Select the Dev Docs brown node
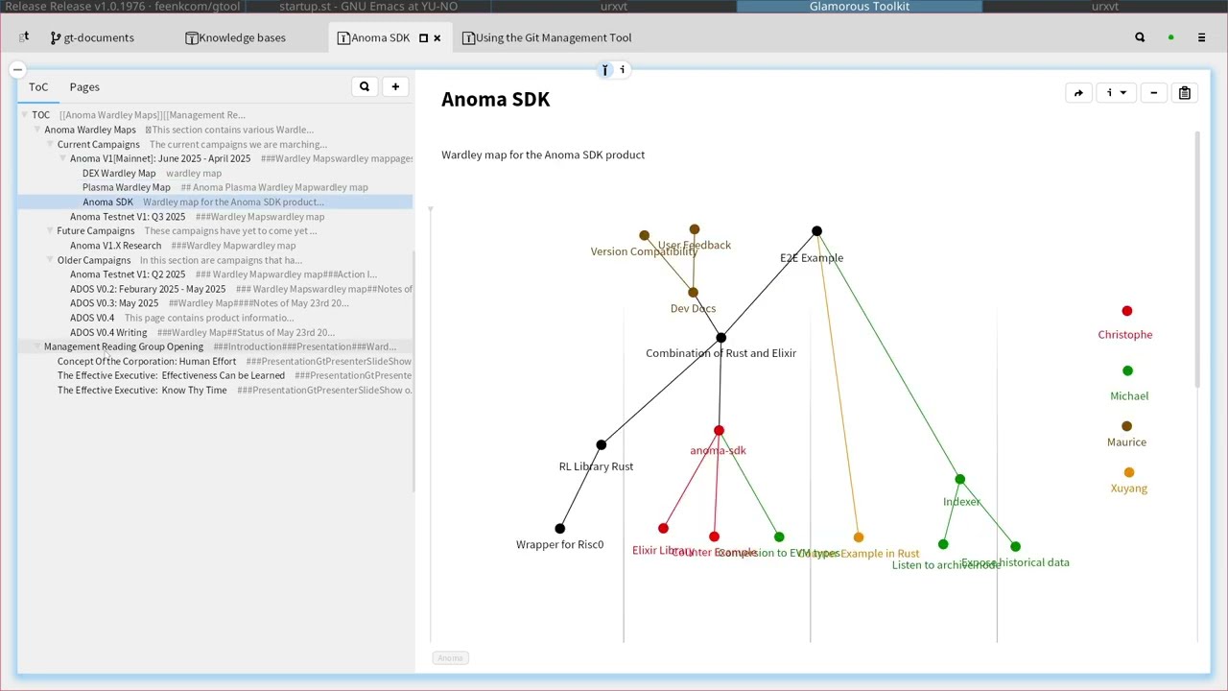The image size is (1228, 691). [693, 293]
